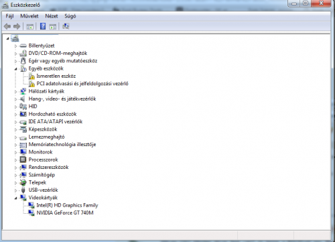Click the IDE ATA/ATAPI vezérlők icon
The height and width of the screenshot is (242, 335).
[23, 122]
